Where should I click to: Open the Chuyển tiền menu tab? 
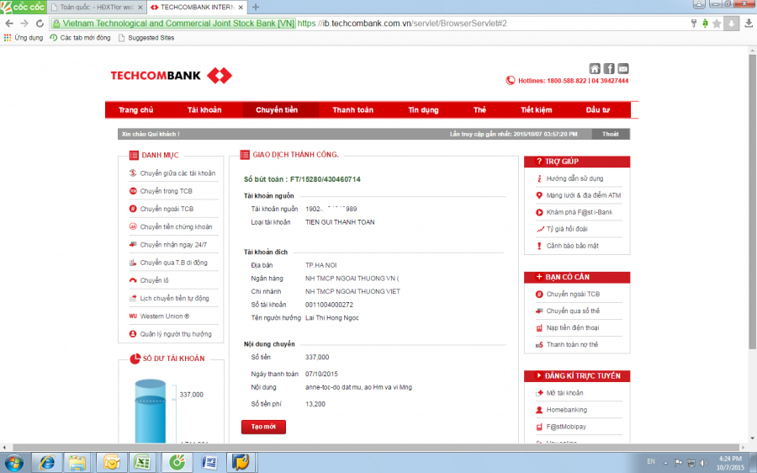[277, 110]
